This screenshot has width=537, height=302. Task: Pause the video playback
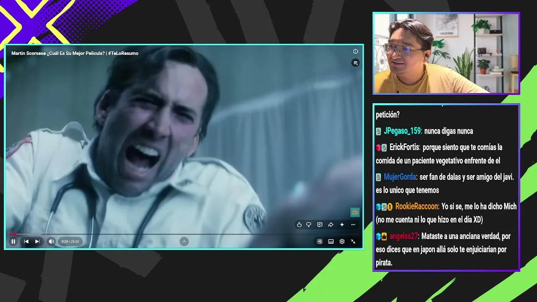tap(13, 241)
